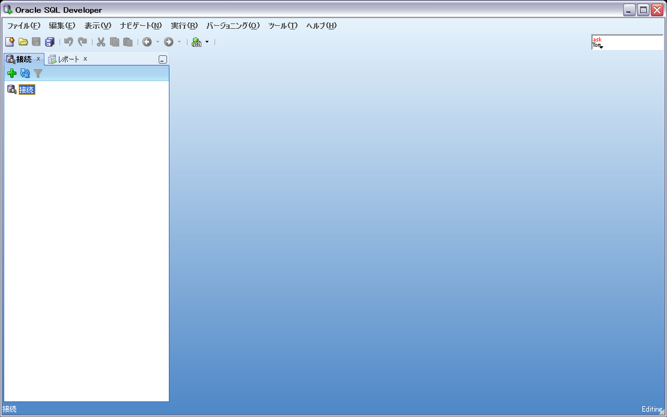Image resolution: width=667 pixels, height=417 pixels.
Task: Open the 表示(V) menu
Action: [x=98, y=25]
